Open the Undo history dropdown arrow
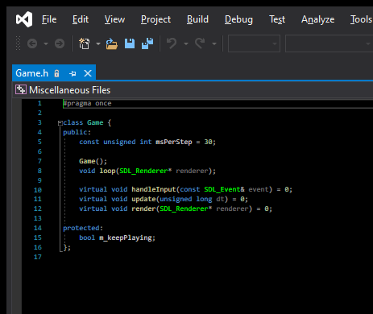This screenshot has width=373, height=314. (186, 43)
